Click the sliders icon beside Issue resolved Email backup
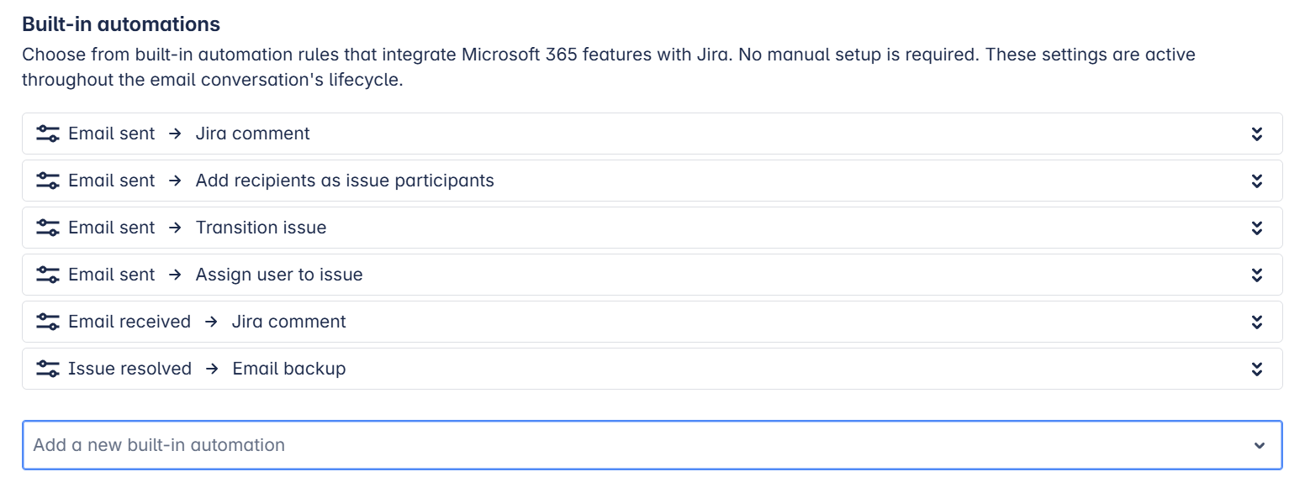 (47, 369)
